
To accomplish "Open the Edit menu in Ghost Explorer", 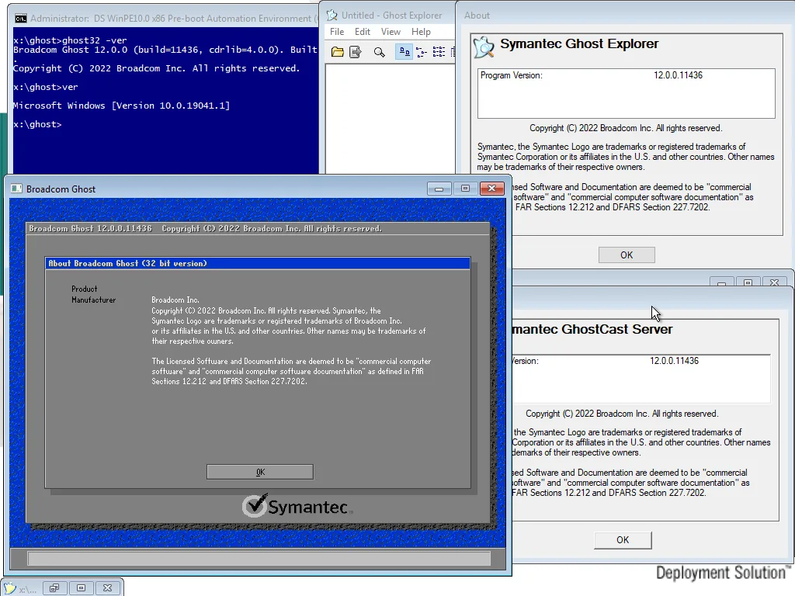I will 363,32.
